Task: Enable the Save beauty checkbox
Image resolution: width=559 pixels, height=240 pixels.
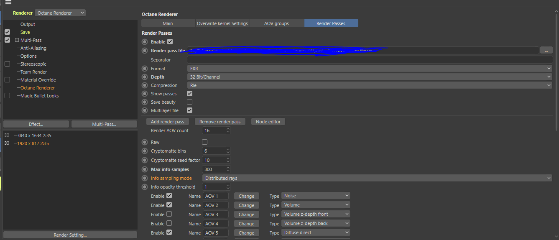Action: click(x=189, y=102)
